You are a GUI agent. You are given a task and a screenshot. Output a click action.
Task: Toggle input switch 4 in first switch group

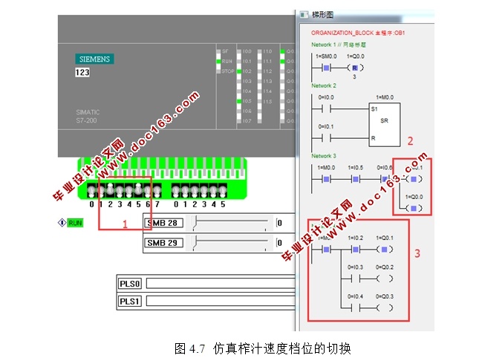tap(129, 191)
